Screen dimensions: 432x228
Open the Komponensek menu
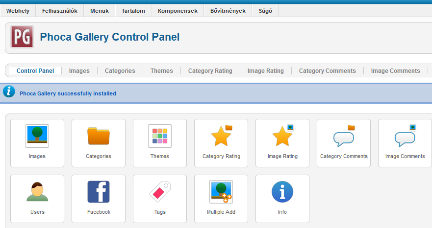click(178, 11)
